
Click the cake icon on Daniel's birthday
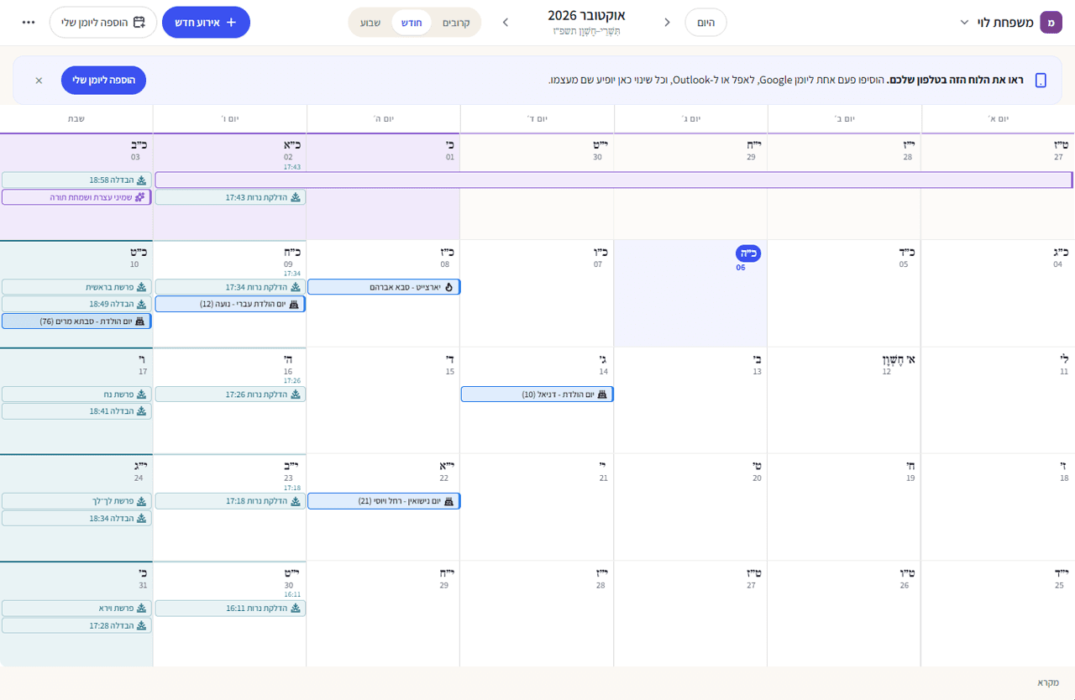(x=602, y=394)
